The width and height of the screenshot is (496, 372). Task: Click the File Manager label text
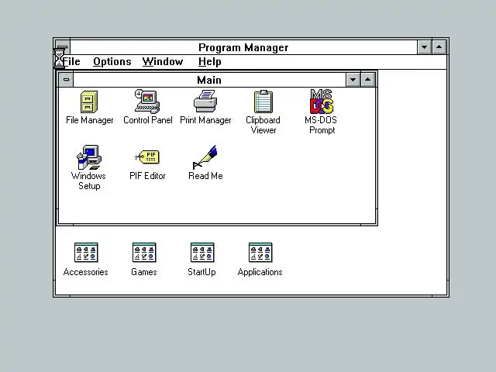click(x=90, y=120)
